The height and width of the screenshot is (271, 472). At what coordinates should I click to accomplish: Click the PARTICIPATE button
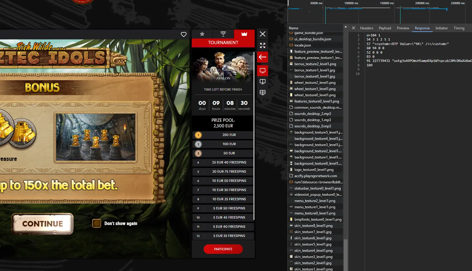click(223, 249)
